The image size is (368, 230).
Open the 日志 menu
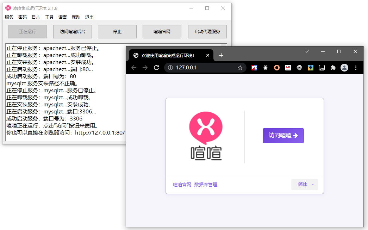point(36,17)
